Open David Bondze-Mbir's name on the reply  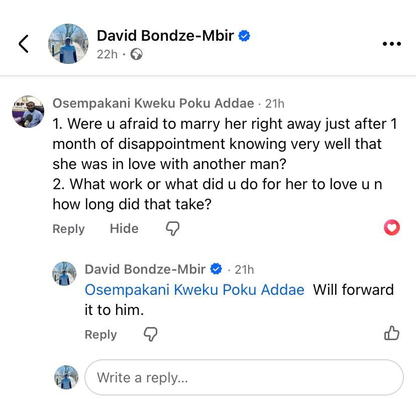point(145,270)
